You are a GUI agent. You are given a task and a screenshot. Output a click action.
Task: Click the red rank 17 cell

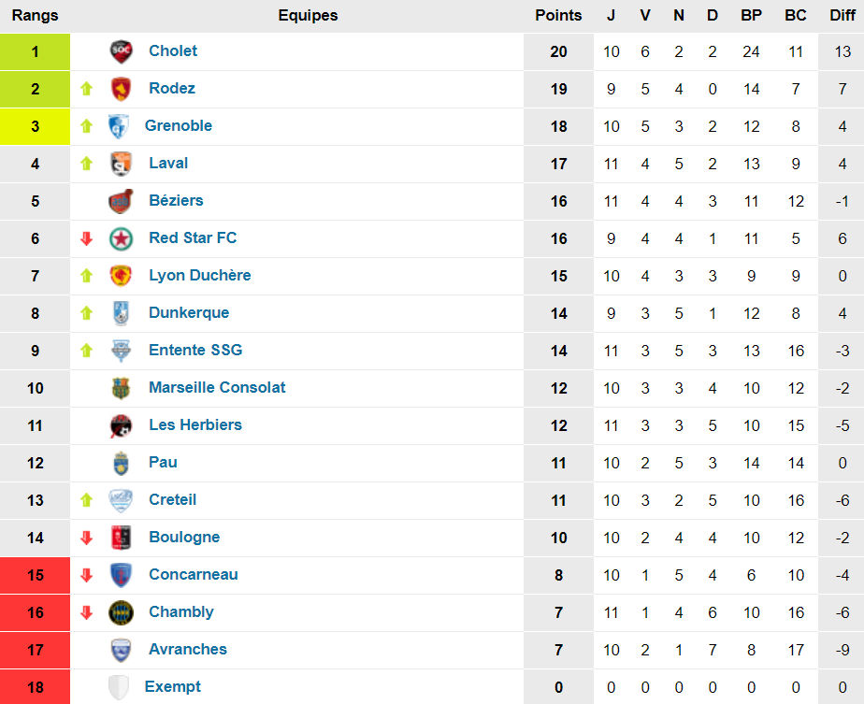point(35,650)
